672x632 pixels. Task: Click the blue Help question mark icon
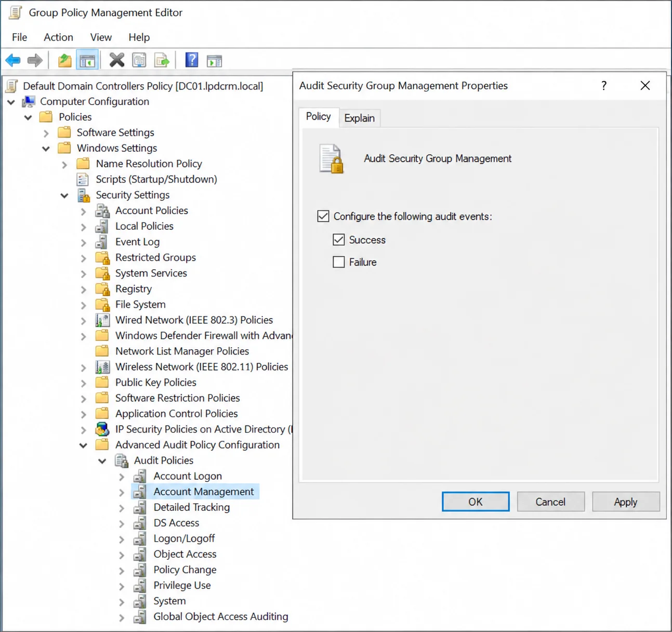192,60
